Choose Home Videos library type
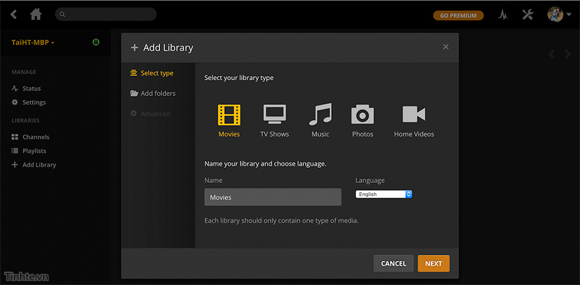580x285 pixels. (x=414, y=115)
